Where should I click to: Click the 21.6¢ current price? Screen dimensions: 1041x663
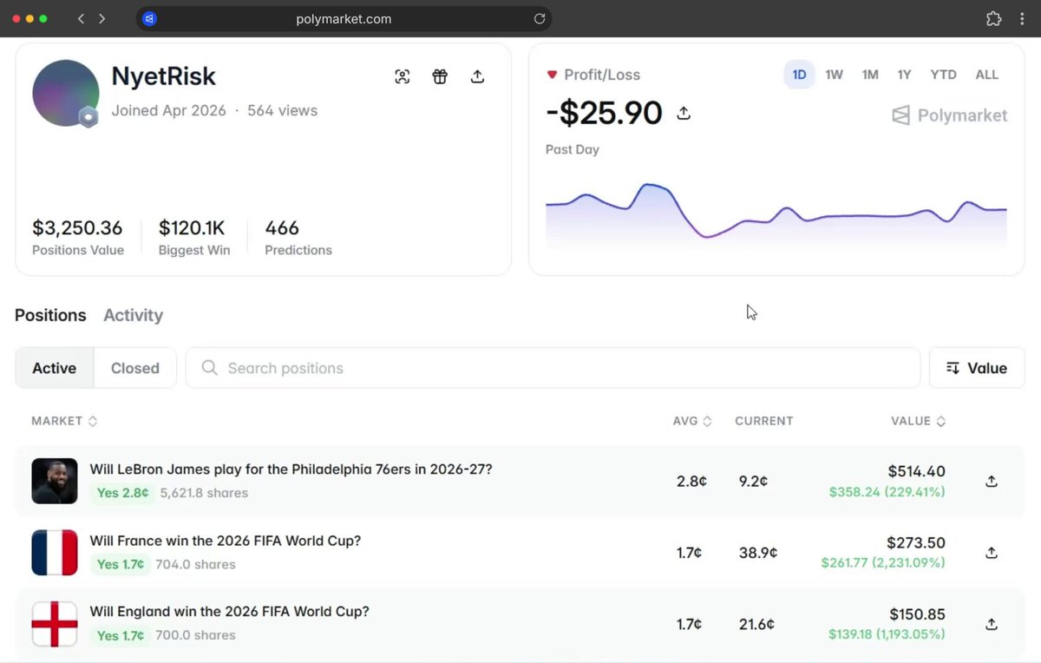click(x=755, y=624)
